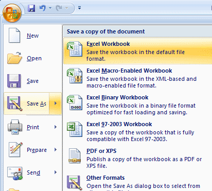
Task: Click the Undo arrow in Quick Access Toolbar
Action: (x=43, y=8)
